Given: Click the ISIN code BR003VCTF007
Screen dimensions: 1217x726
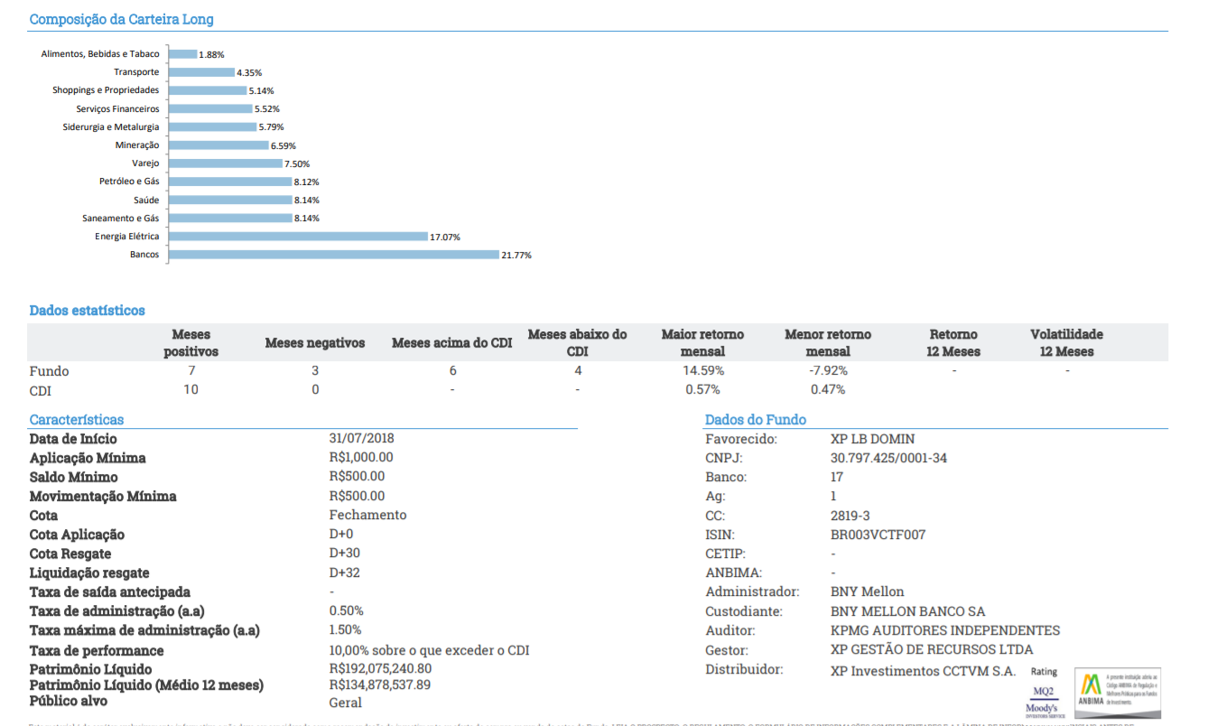Looking at the screenshot, I should point(878,535).
